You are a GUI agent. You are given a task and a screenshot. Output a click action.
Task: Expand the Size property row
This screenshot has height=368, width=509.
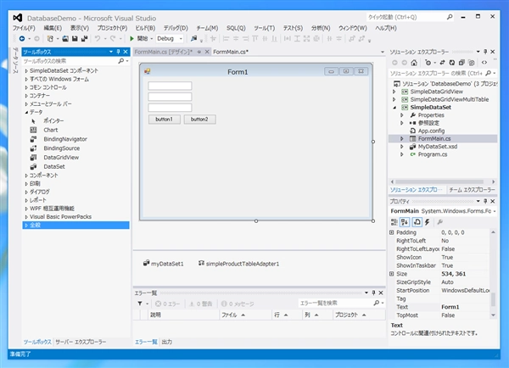391,274
